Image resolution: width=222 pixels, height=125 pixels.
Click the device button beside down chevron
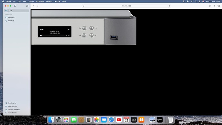tap(92, 35)
